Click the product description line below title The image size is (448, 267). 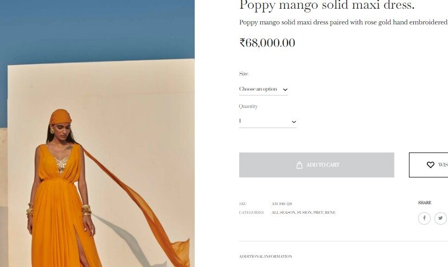click(x=343, y=22)
